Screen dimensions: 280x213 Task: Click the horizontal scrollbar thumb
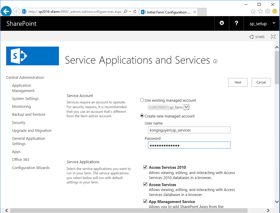129,210
